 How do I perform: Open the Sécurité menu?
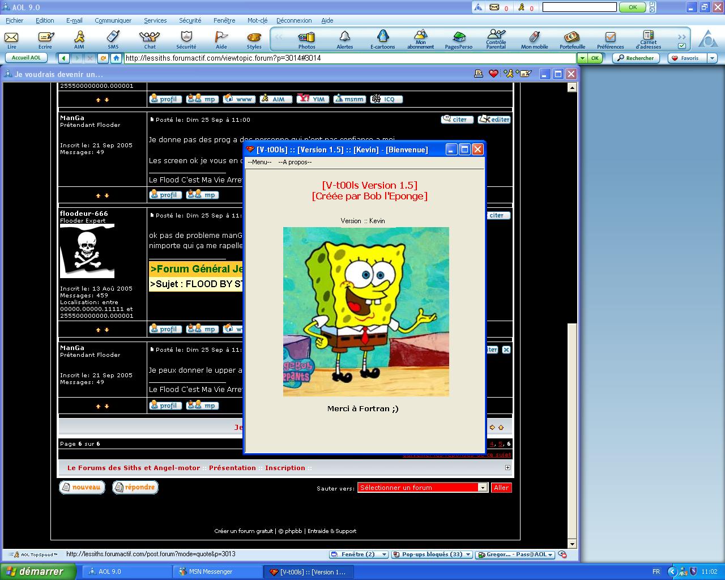(x=190, y=20)
